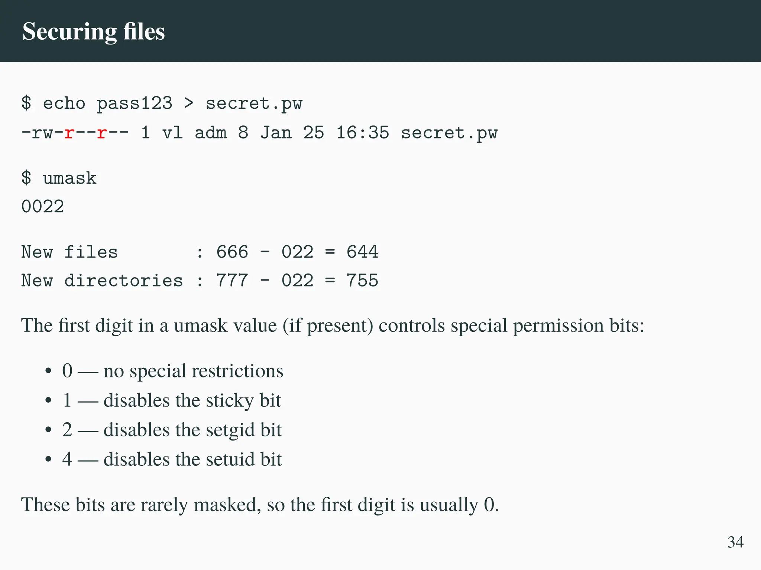Click the echo pass123 command line
This screenshot has width=761, height=570.
162,103
